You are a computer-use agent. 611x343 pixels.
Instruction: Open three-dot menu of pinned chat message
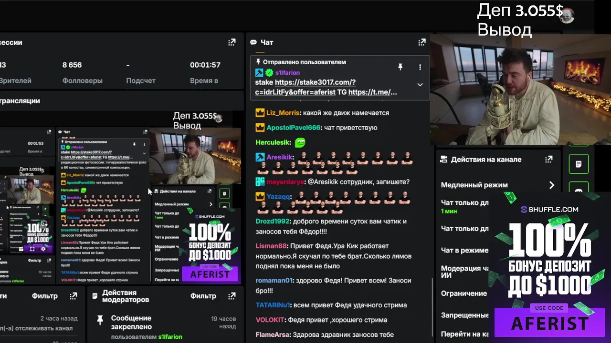[420, 67]
